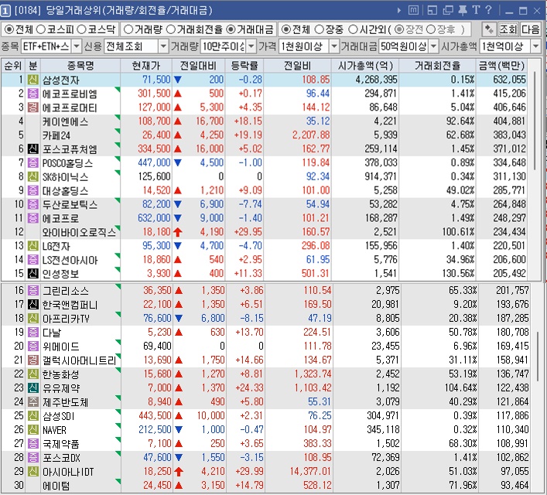Click the 신 badge next to SK하이닉스
The width and height of the screenshot is (547, 495).
[32, 177]
